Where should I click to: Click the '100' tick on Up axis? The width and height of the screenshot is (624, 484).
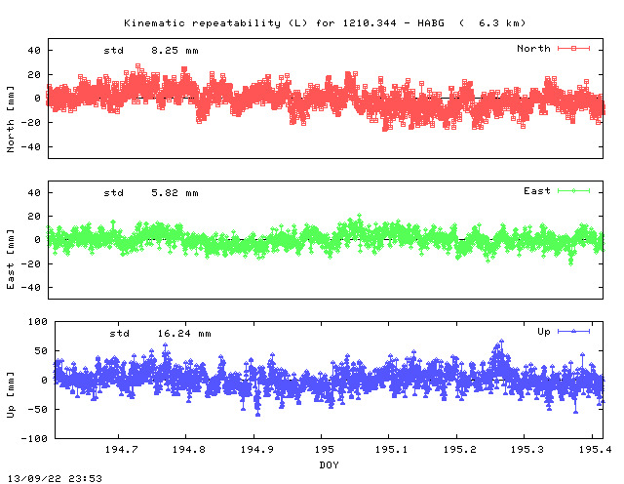point(38,321)
